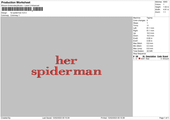Click the St. column header

144,56
